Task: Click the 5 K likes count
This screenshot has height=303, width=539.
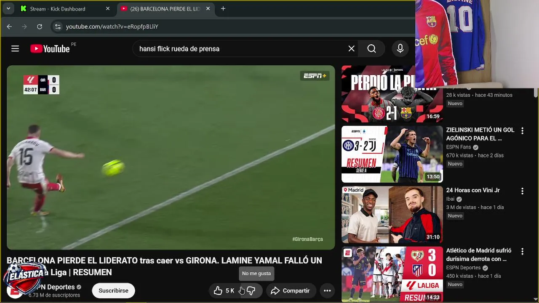Action: pos(230,291)
